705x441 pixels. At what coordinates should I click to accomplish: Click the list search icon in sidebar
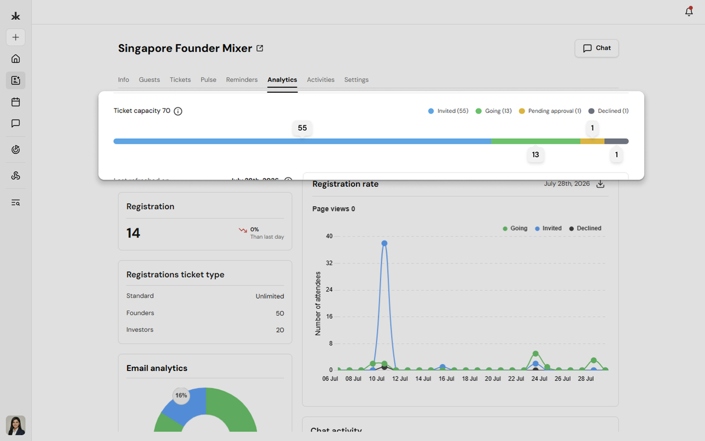[15, 202]
